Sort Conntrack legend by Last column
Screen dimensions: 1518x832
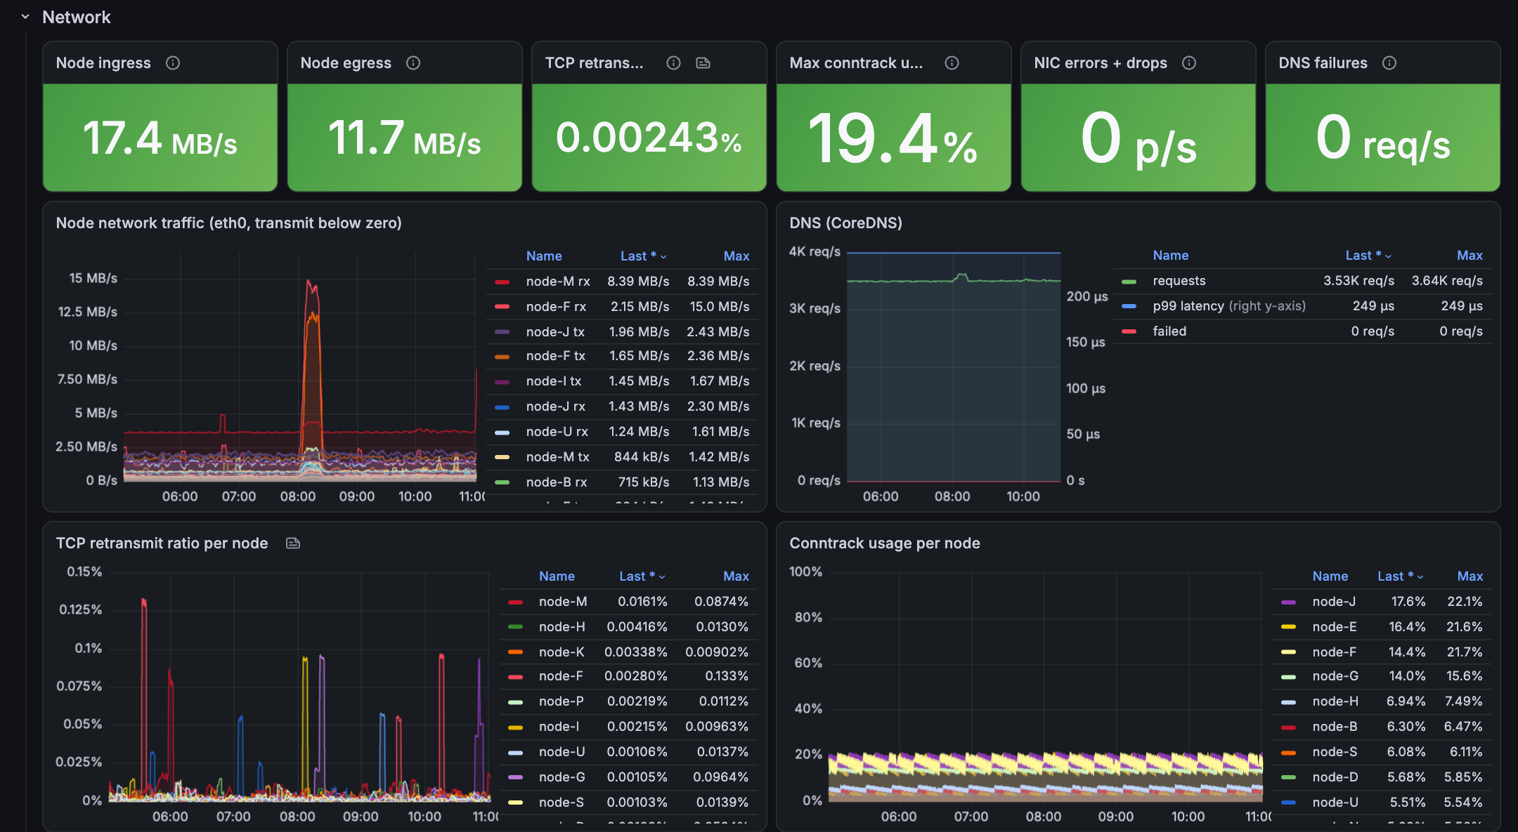(x=1400, y=576)
